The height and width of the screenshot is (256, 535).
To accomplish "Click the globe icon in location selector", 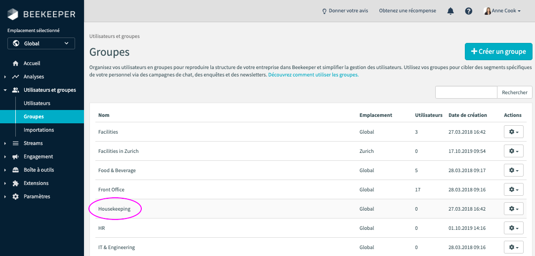I will point(16,43).
